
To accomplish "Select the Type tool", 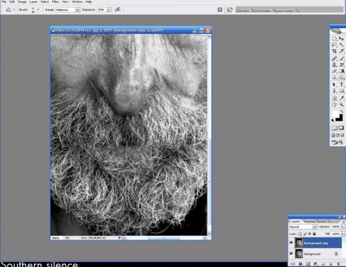I will [x=342, y=84].
